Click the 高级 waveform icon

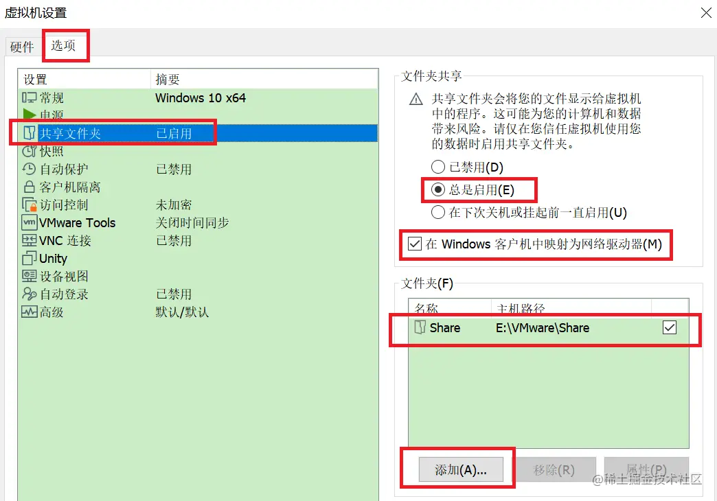point(30,312)
